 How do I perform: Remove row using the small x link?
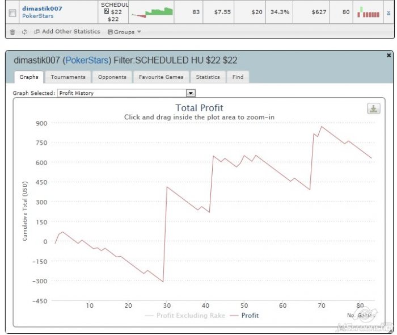pyautogui.click(x=388, y=12)
